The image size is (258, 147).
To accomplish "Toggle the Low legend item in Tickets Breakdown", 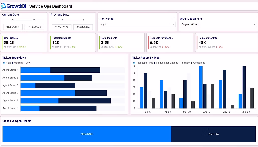I will 28,63.
